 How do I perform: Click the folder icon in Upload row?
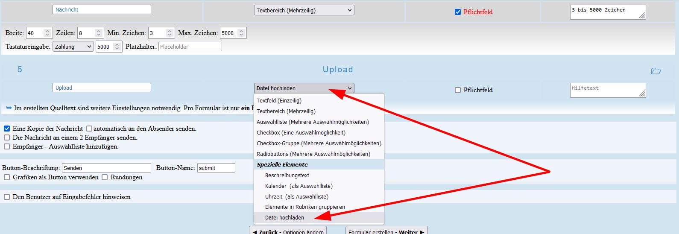[656, 71]
